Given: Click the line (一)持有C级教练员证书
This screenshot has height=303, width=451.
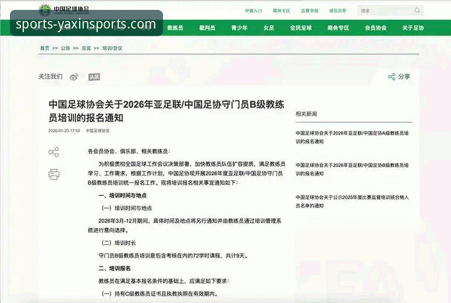Looking at the screenshot, I should 160,294.
